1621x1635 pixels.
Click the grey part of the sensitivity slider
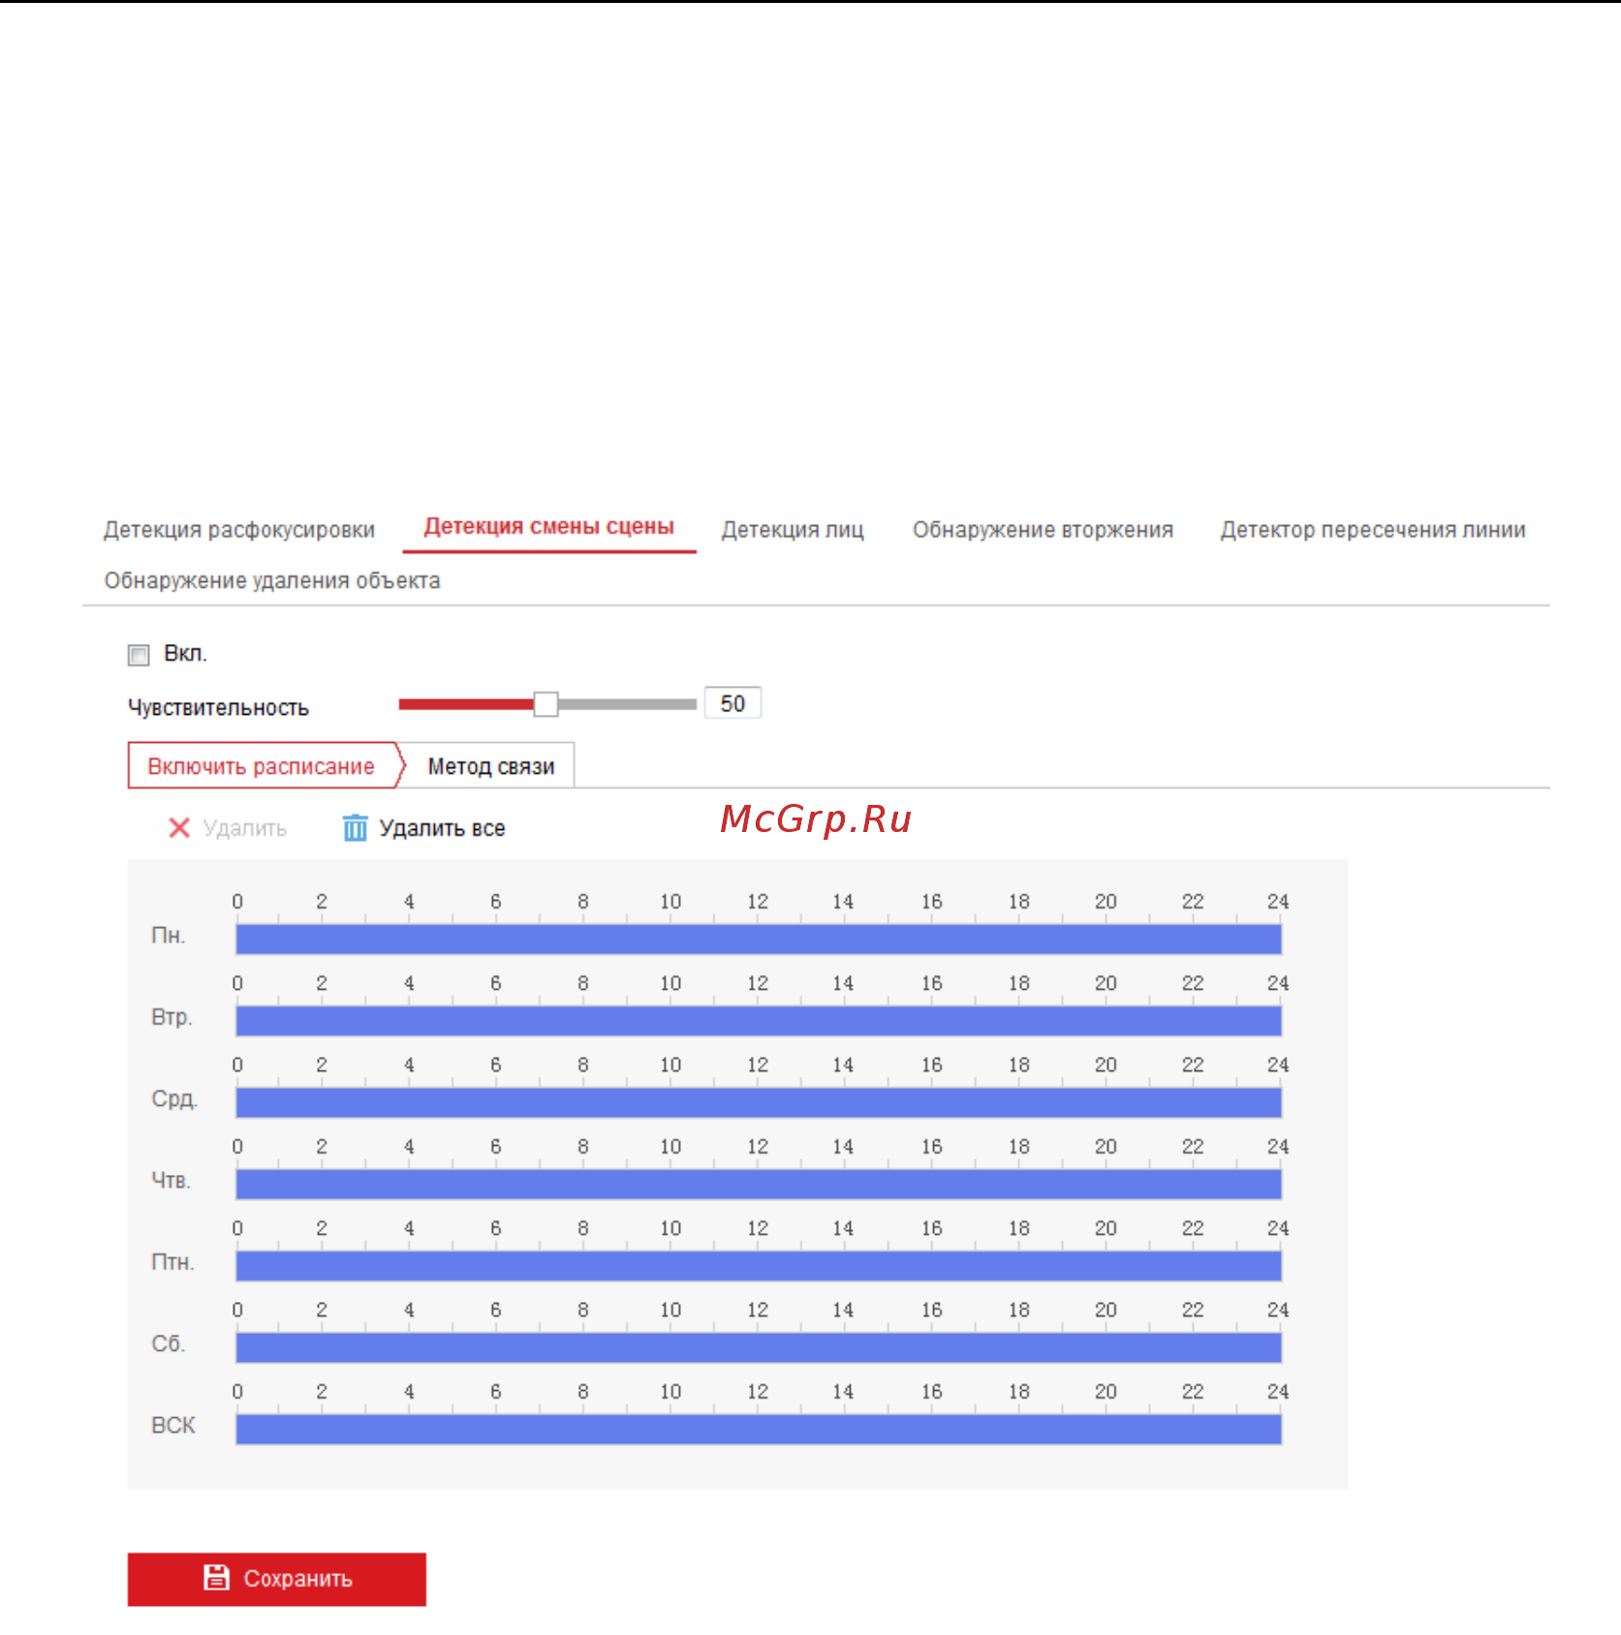627,704
